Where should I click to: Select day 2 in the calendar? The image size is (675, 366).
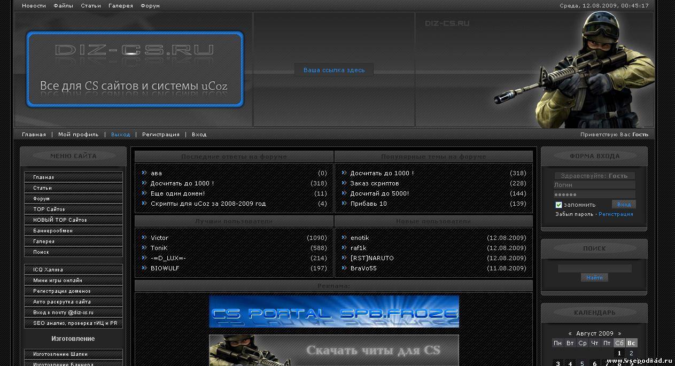631,353
